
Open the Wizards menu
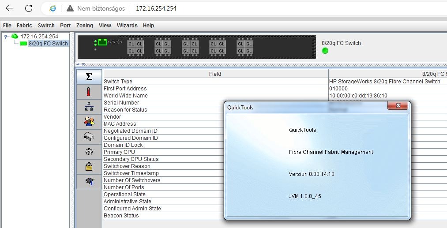coord(127,26)
